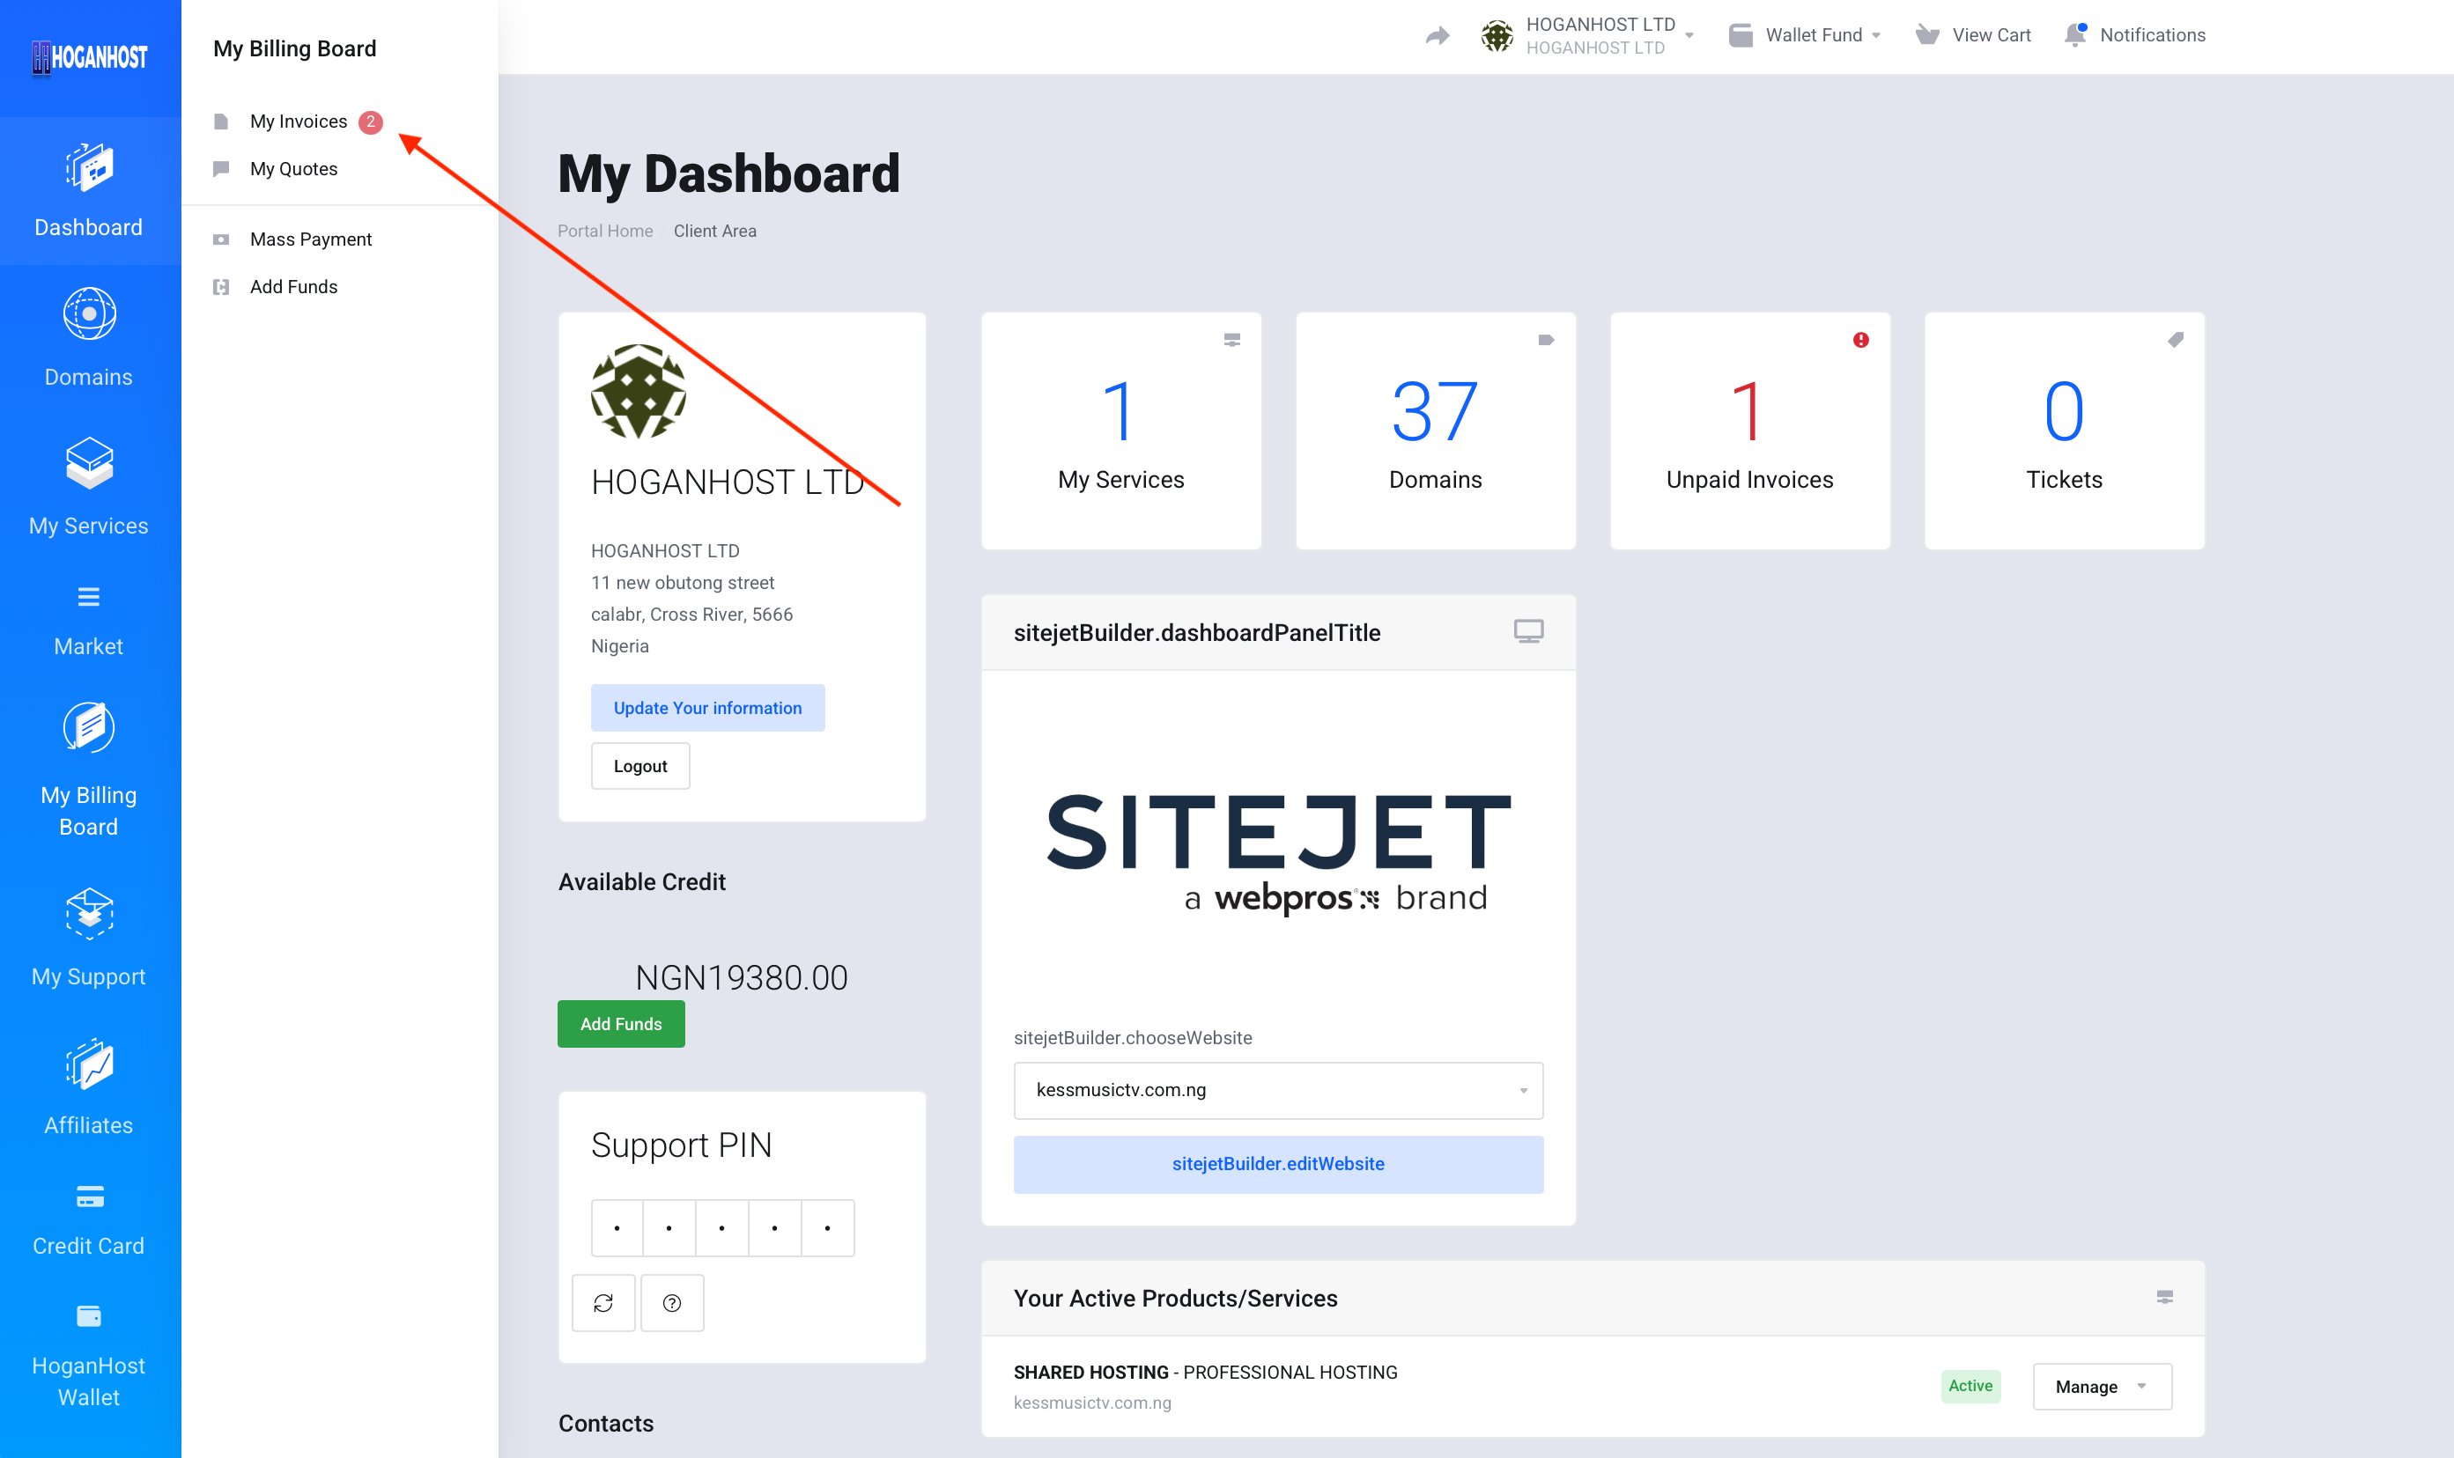Click the View Cart basket icon
The height and width of the screenshot is (1458, 2454).
pyautogui.click(x=1927, y=35)
